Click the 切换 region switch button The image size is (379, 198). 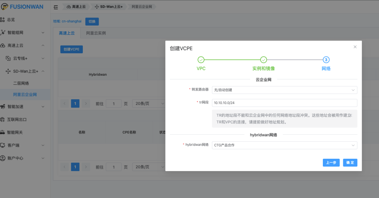[x=92, y=21]
